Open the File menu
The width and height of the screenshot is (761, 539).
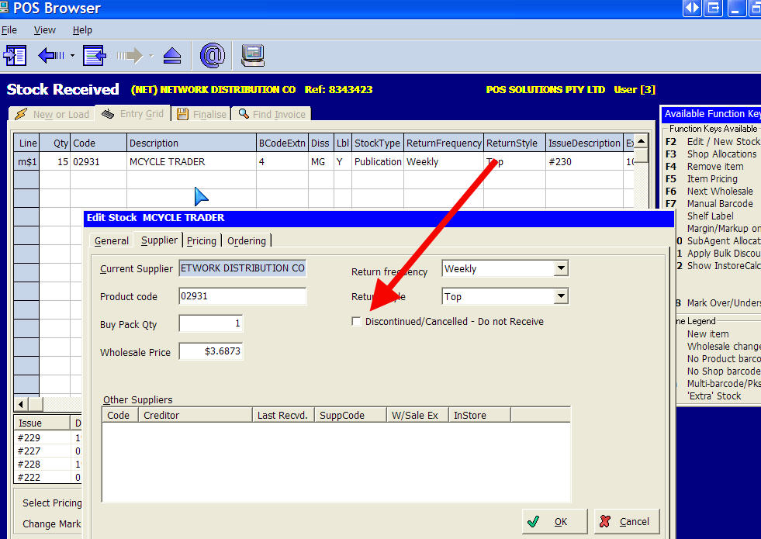tap(9, 30)
